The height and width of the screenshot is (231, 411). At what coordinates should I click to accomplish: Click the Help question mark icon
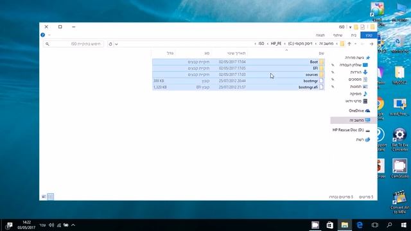pos(43,35)
